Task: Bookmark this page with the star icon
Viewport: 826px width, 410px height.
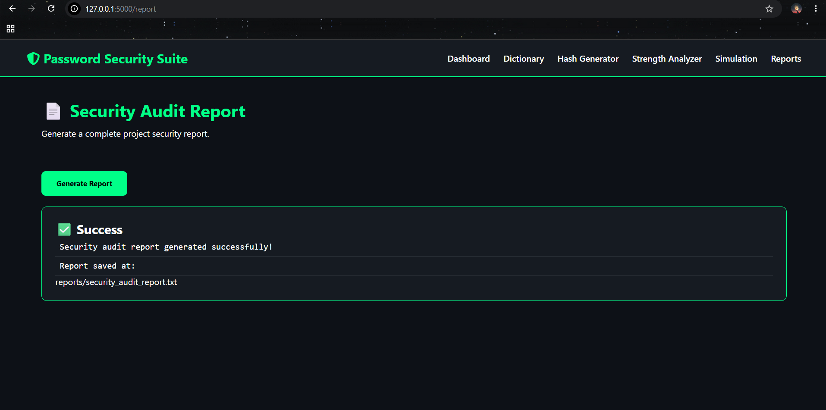Action: [769, 9]
